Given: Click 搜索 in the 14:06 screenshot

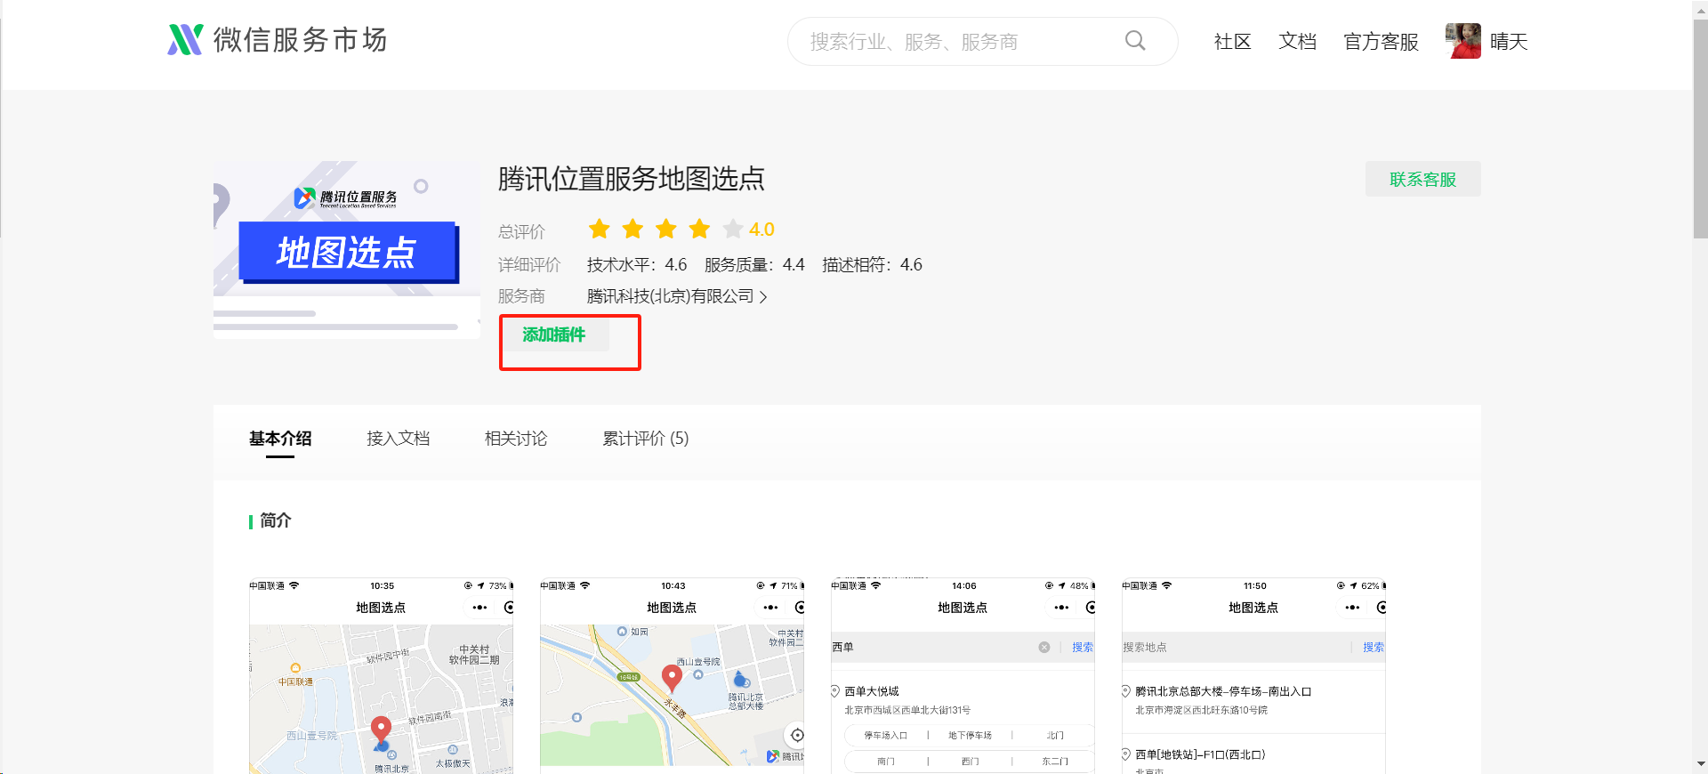Looking at the screenshot, I should click(1083, 648).
